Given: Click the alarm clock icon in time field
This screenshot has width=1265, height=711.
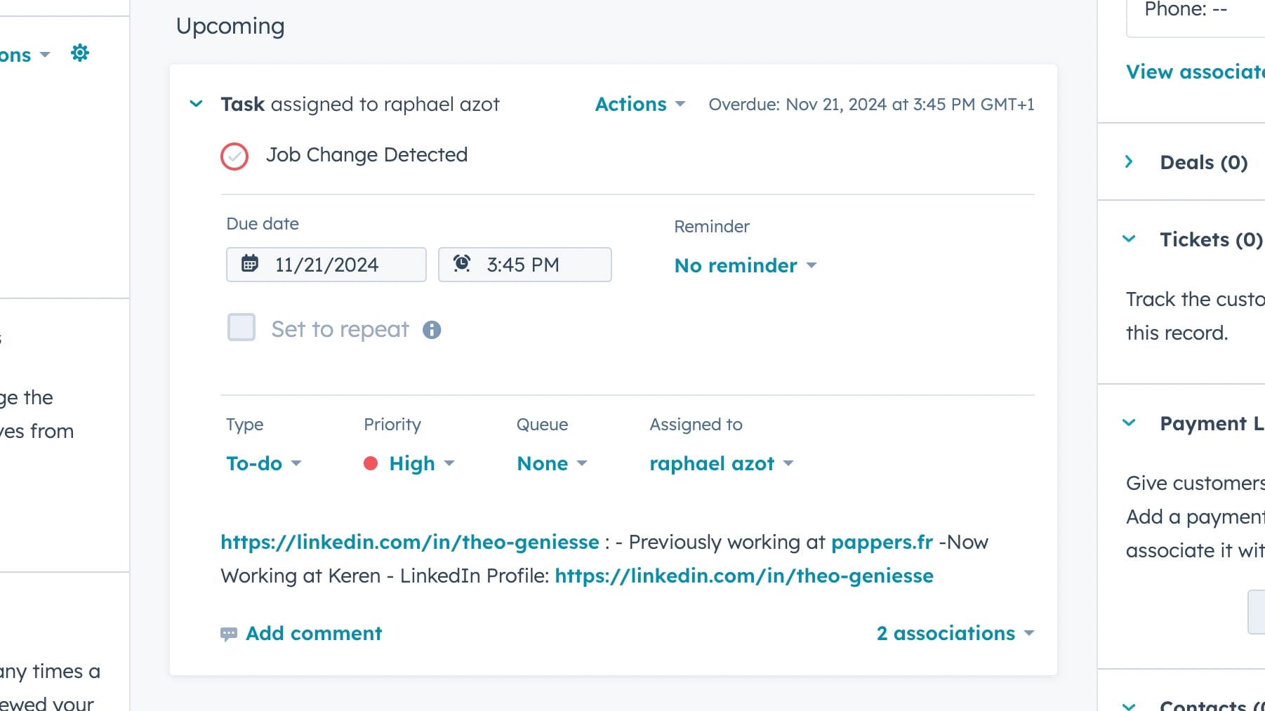Looking at the screenshot, I should [x=462, y=264].
